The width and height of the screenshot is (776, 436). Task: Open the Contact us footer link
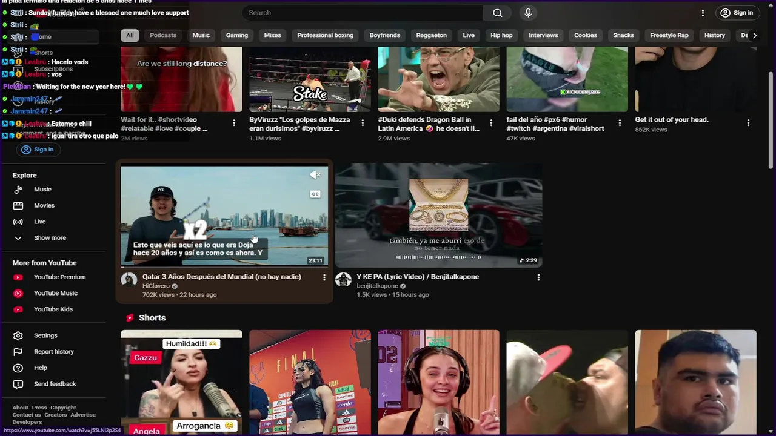[x=27, y=415]
